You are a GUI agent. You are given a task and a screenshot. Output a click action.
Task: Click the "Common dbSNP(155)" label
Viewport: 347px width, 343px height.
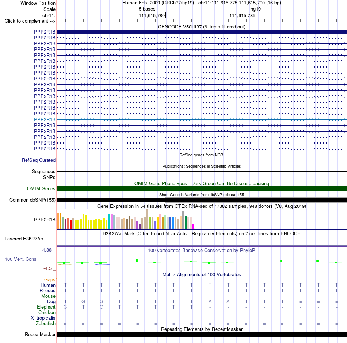click(x=33, y=200)
